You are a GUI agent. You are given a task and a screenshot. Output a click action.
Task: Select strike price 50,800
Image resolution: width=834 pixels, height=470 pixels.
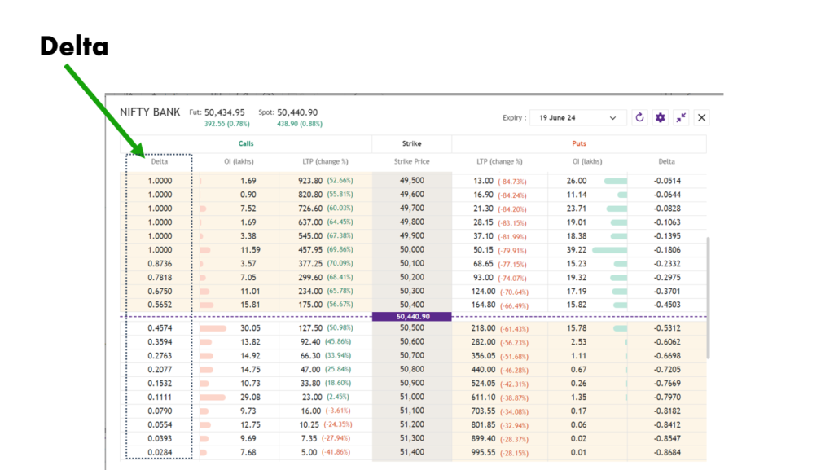click(411, 370)
